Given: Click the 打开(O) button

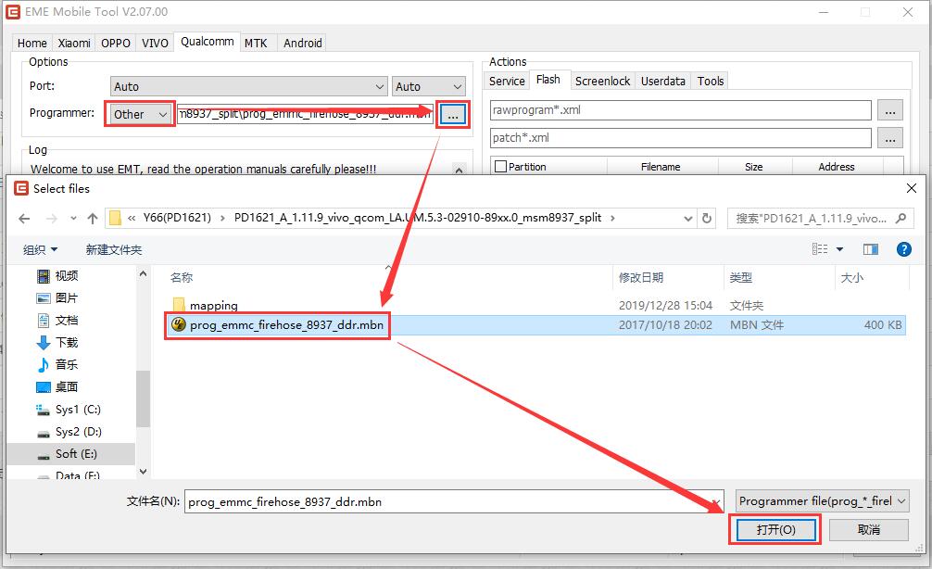Looking at the screenshot, I should pos(775,529).
